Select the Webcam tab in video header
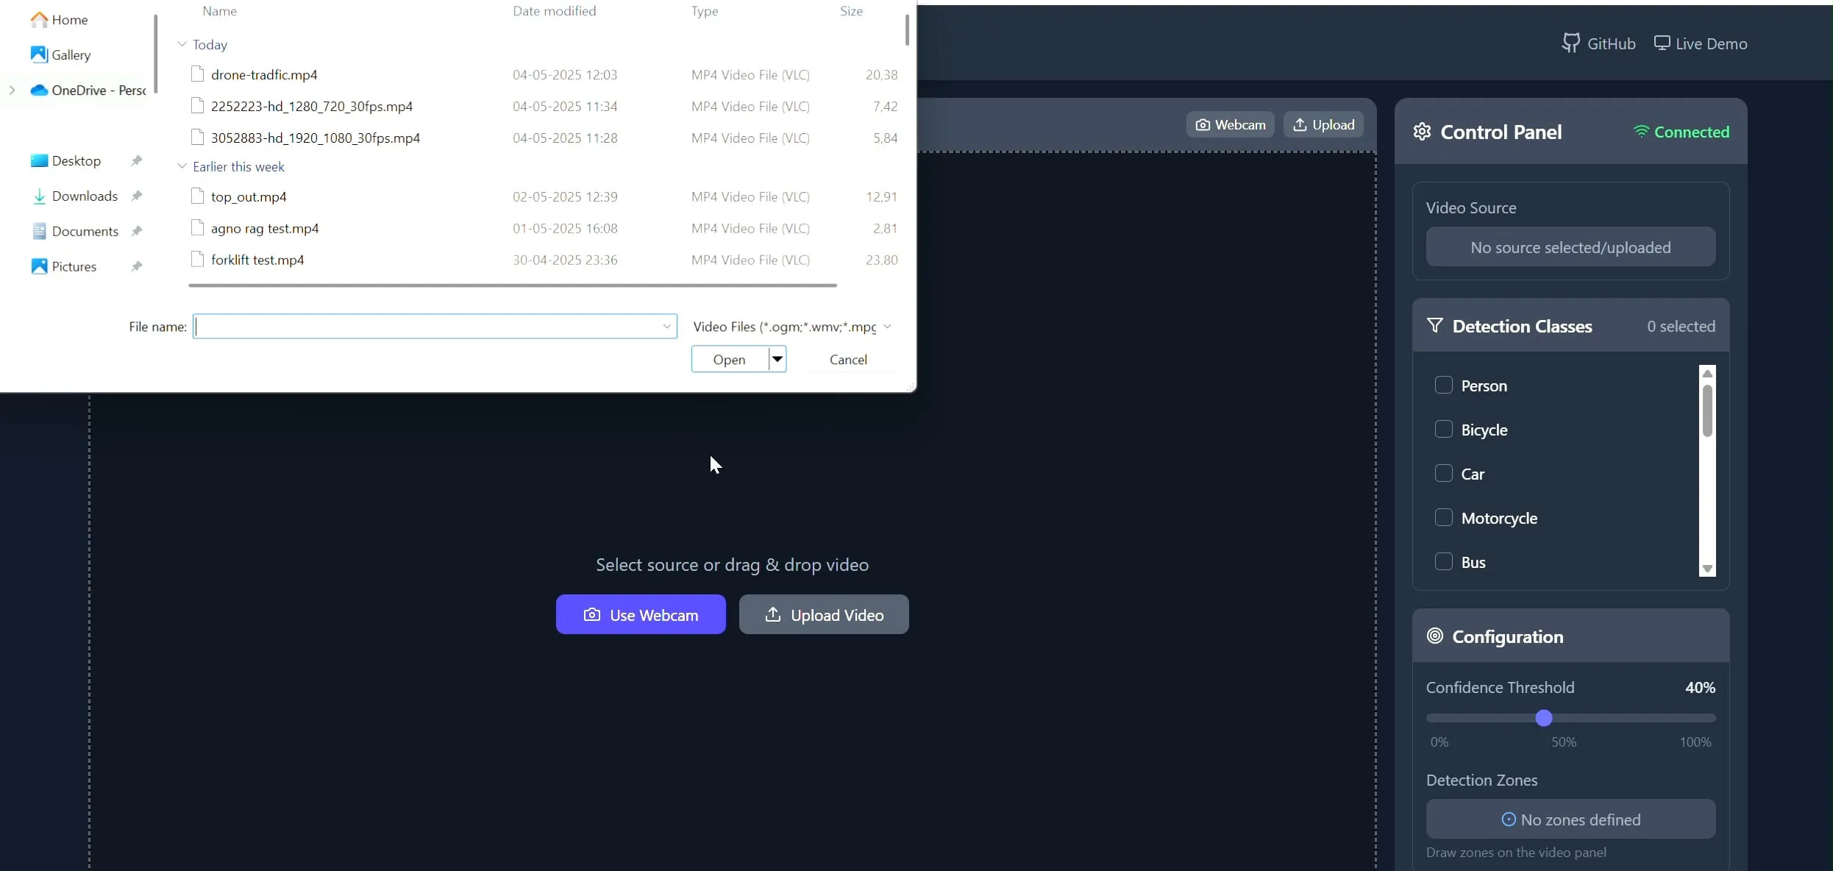The image size is (1833, 871). [x=1230, y=125]
